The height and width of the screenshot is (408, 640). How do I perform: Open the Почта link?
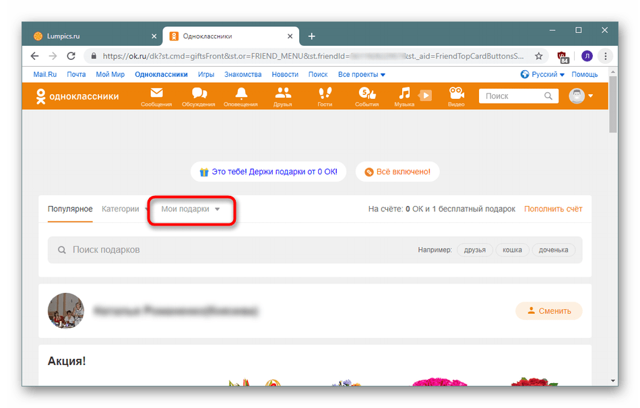click(x=76, y=74)
